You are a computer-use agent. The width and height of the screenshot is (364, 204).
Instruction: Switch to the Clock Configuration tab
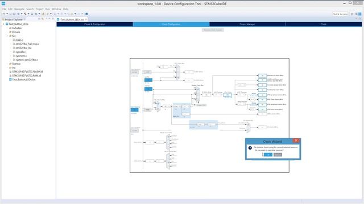pyautogui.click(x=171, y=24)
